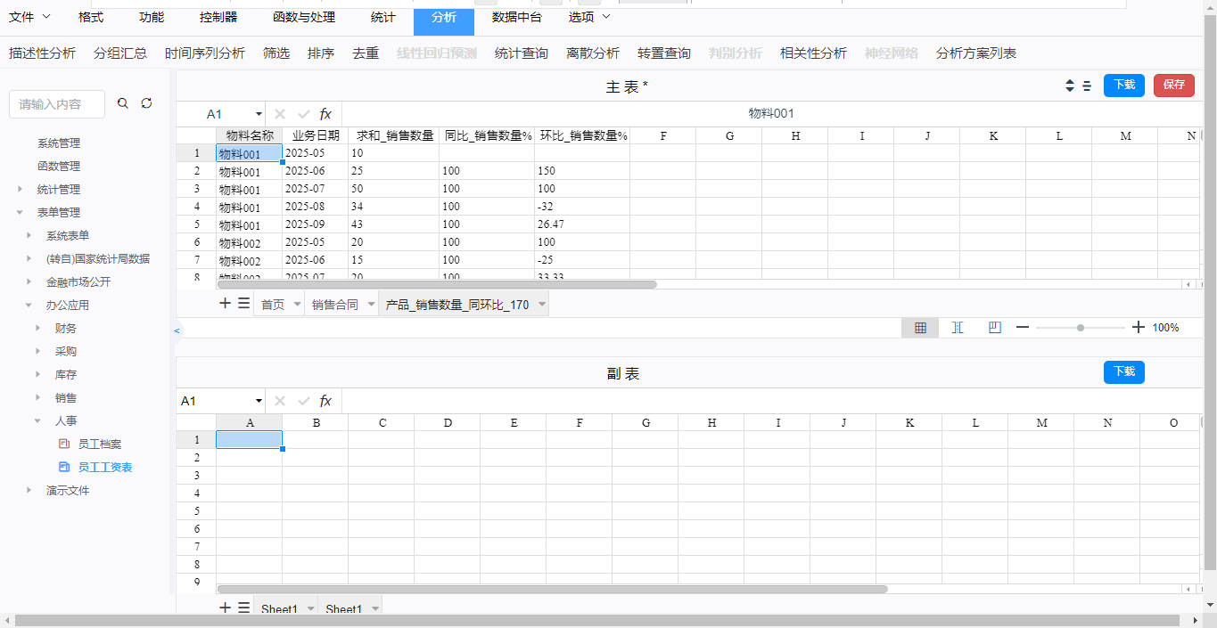Switch to normal grid view mode
Screen dimensions: 1217x628
pos(920,328)
